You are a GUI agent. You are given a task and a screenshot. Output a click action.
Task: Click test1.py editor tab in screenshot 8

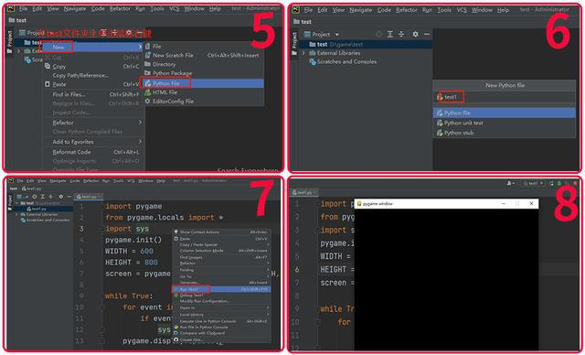pyautogui.click(x=304, y=192)
